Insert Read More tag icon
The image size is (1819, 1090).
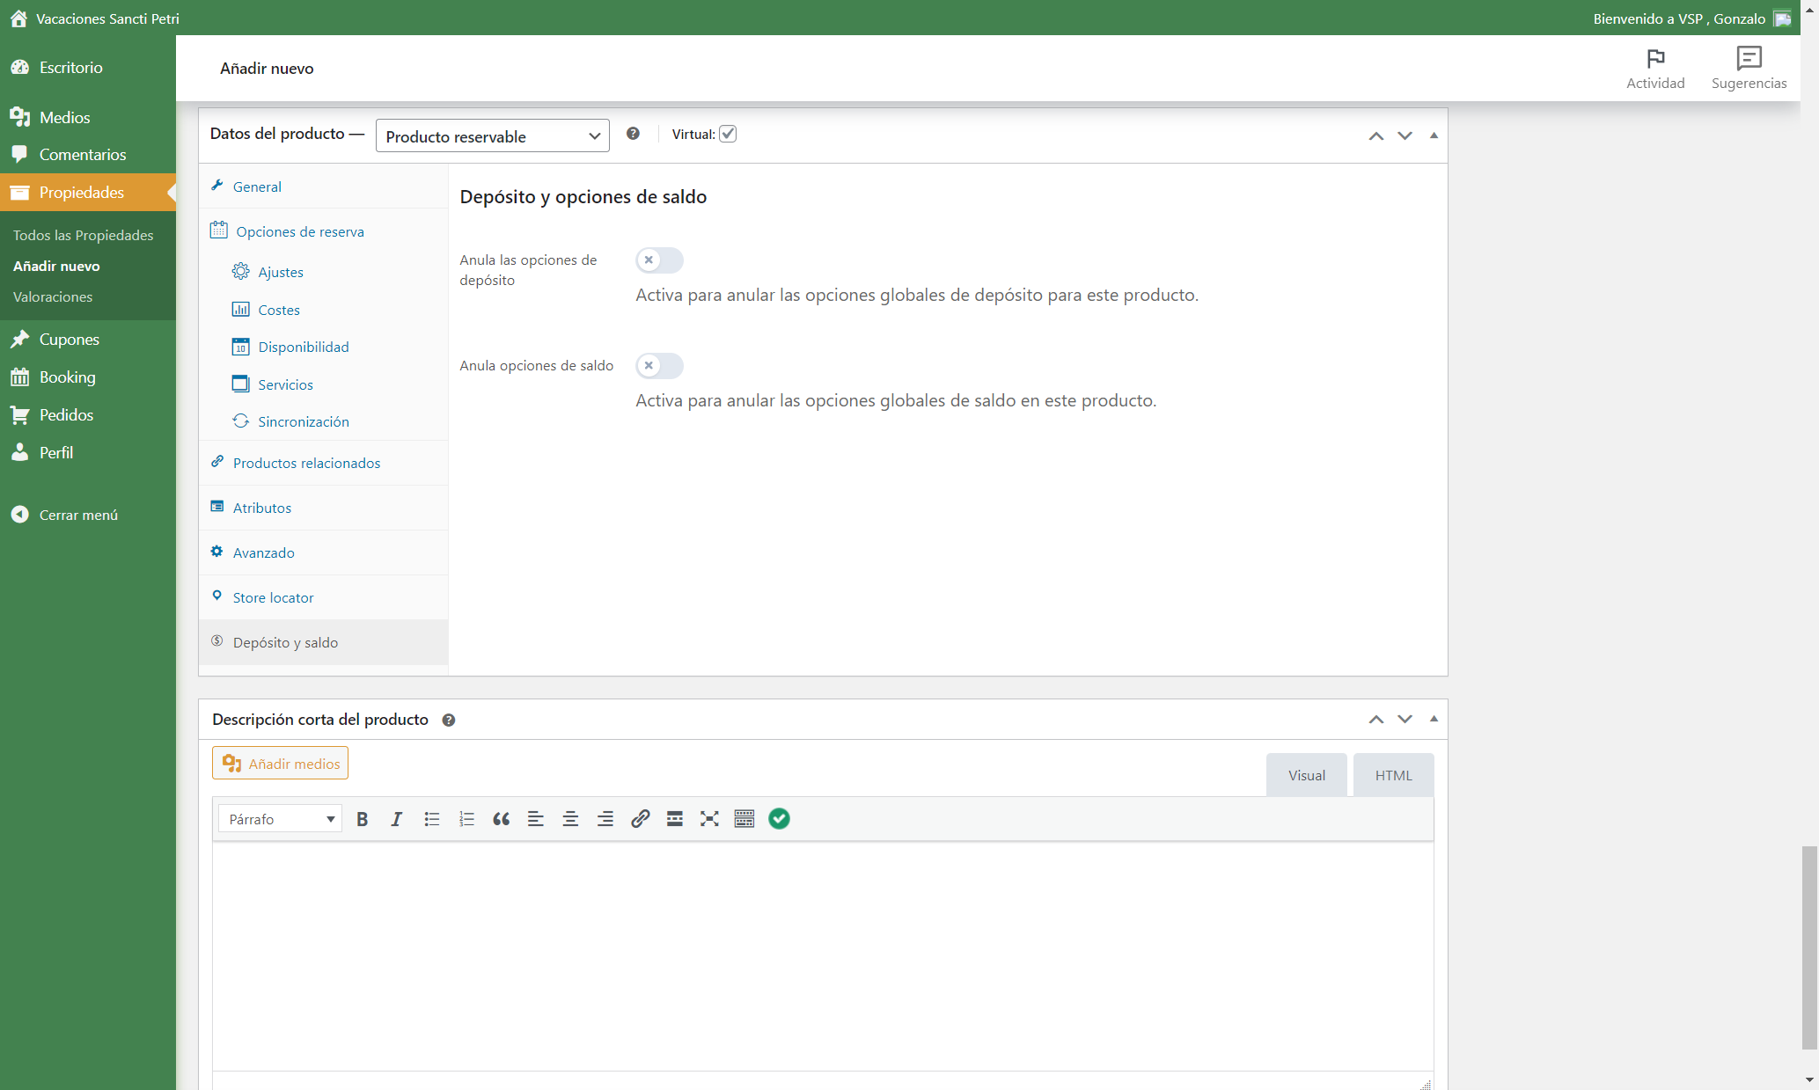pyautogui.click(x=675, y=819)
